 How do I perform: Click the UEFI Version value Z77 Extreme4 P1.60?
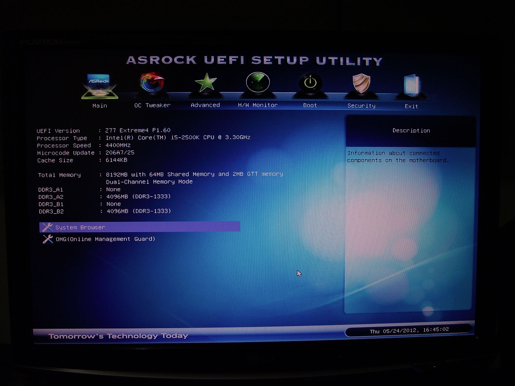[138, 130]
